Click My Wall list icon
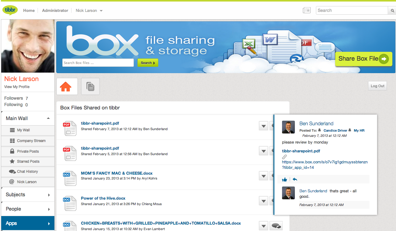Screen dimensions: 396x231 coord(12,130)
